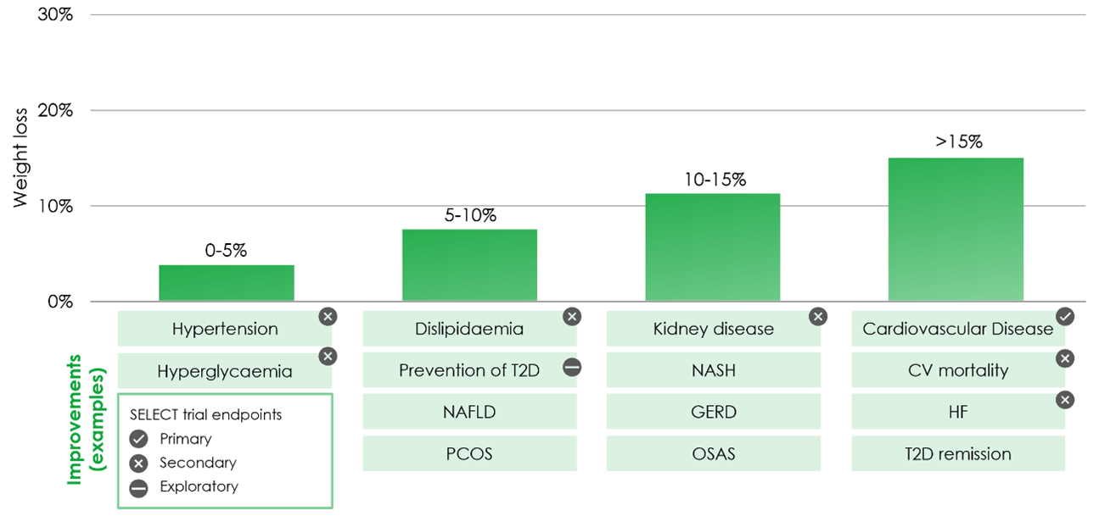Click the primary checkmark on Cardiovascular Disease
This screenshot has width=1099, height=527.
click(1065, 316)
